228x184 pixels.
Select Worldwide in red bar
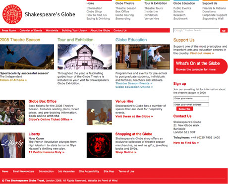click(x=52, y=30)
